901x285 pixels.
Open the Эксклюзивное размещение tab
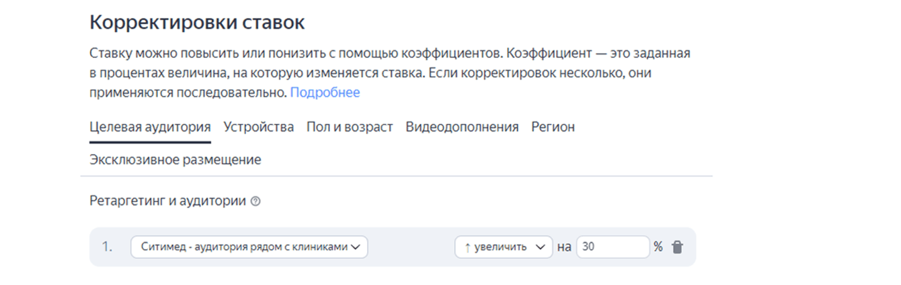(x=175, y=160)
